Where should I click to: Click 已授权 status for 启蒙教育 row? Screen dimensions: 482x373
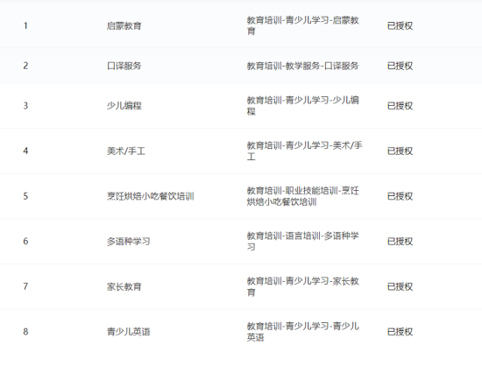[400, 25]
